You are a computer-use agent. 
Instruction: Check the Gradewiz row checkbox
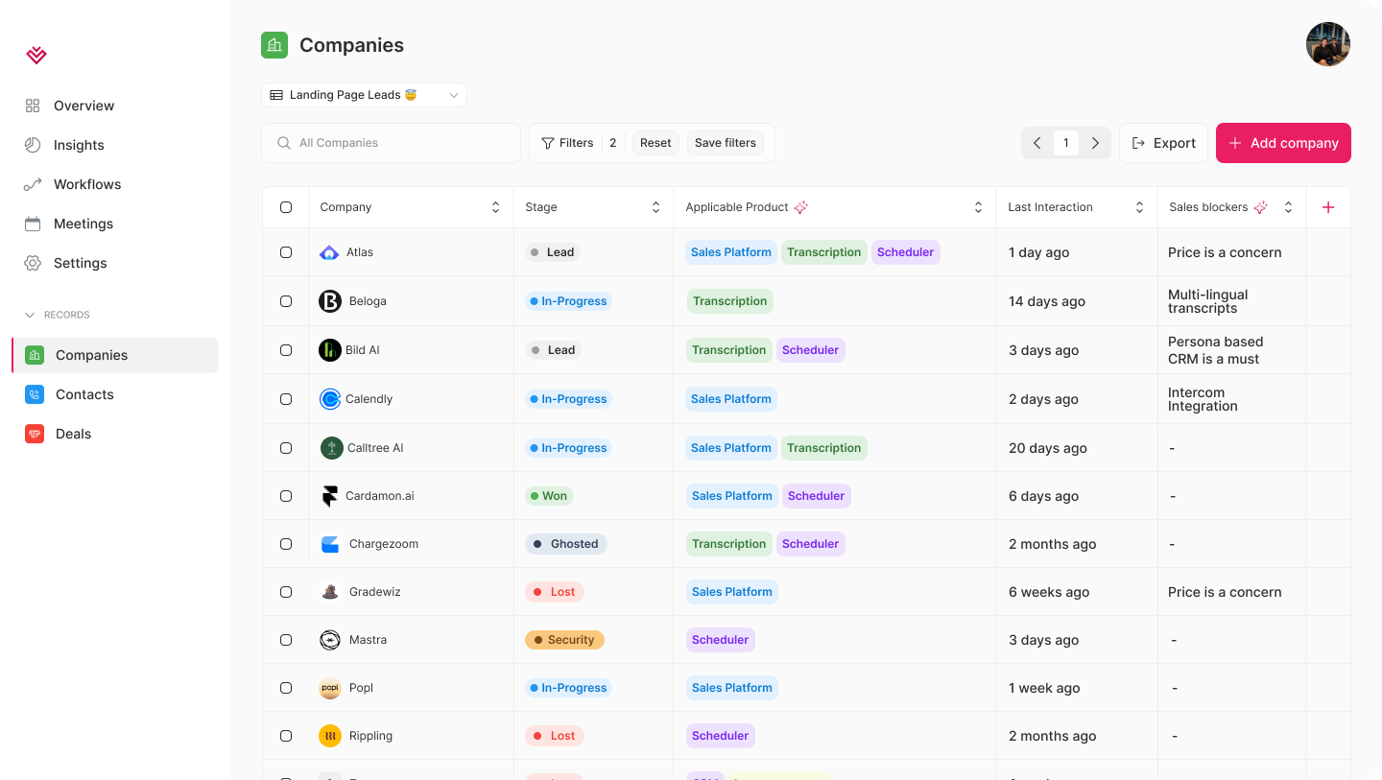click(286, 592)
